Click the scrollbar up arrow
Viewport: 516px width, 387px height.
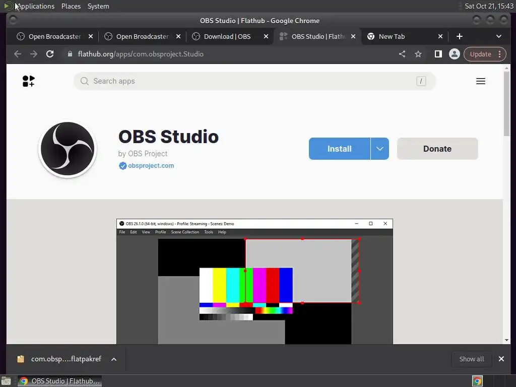click(506, 68)
